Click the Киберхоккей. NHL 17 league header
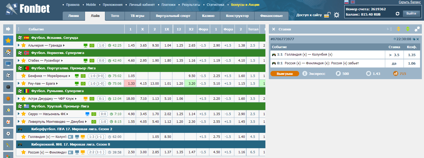The width and height of the screenshot is (424, 158). [x=141, y=145]
